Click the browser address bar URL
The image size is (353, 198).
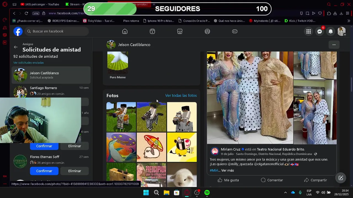(66, 13)
